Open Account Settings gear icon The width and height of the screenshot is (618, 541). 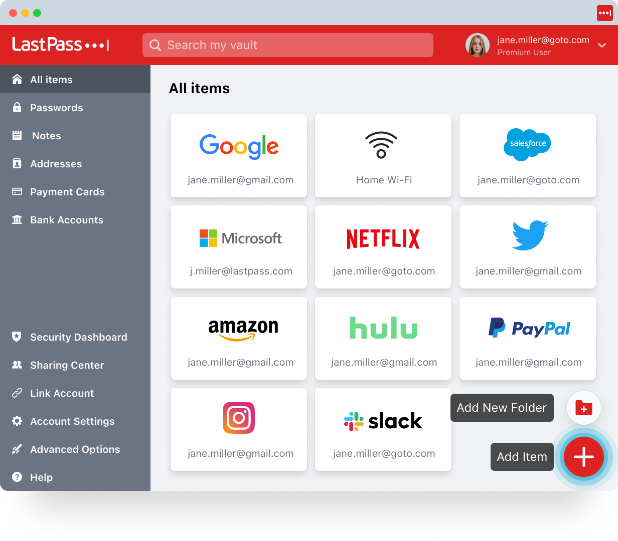(17, 421)
